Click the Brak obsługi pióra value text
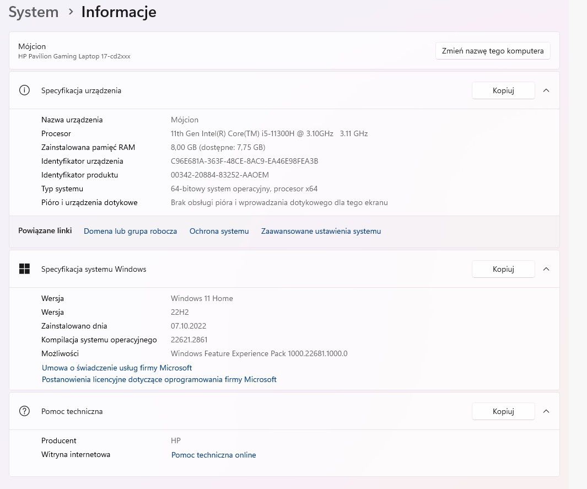The image size is (587, 489). click(x=279, y=202)
